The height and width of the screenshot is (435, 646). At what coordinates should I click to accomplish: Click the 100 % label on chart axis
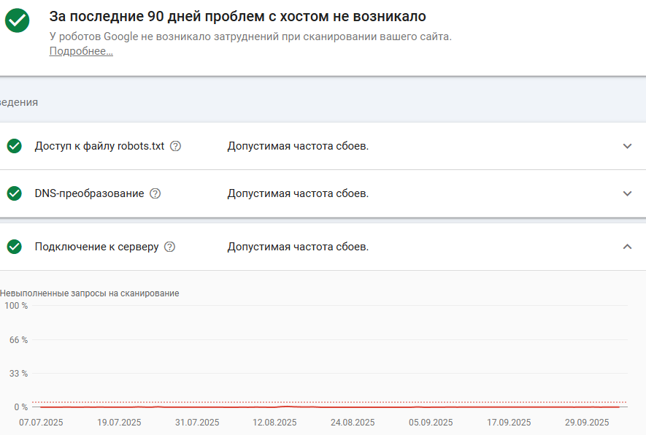[16, 306]
